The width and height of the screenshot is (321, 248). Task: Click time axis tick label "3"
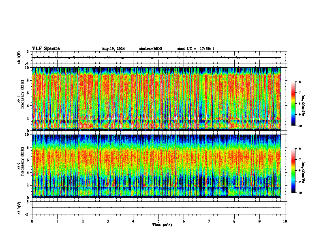[x=108, y=221]
